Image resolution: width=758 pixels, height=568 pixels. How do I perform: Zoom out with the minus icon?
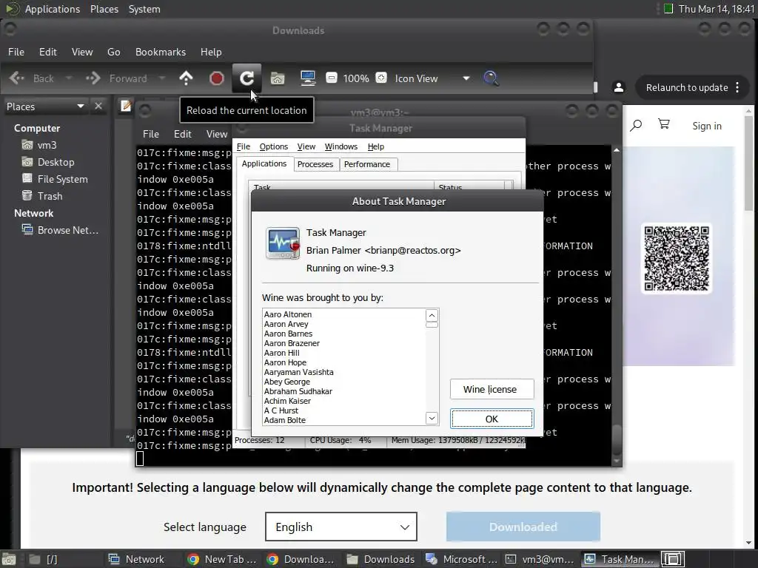point(332,78)
